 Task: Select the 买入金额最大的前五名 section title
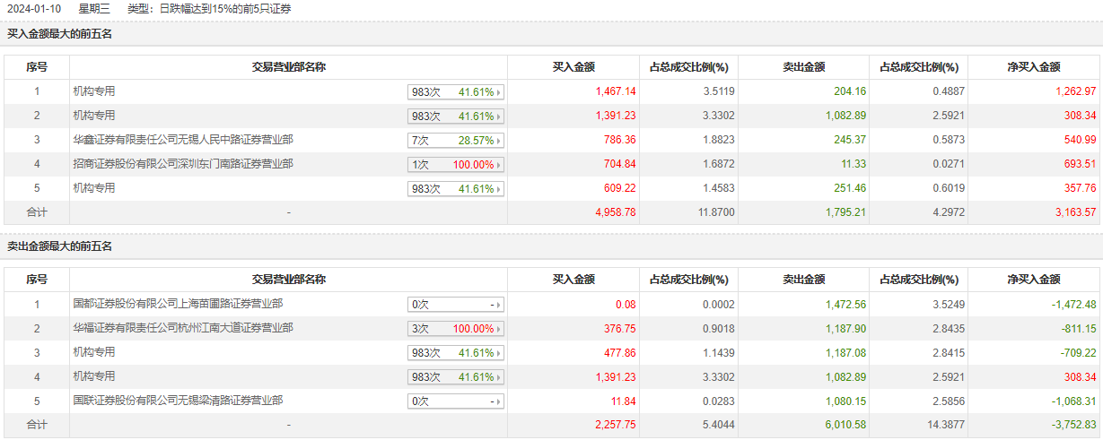[59, 34]
